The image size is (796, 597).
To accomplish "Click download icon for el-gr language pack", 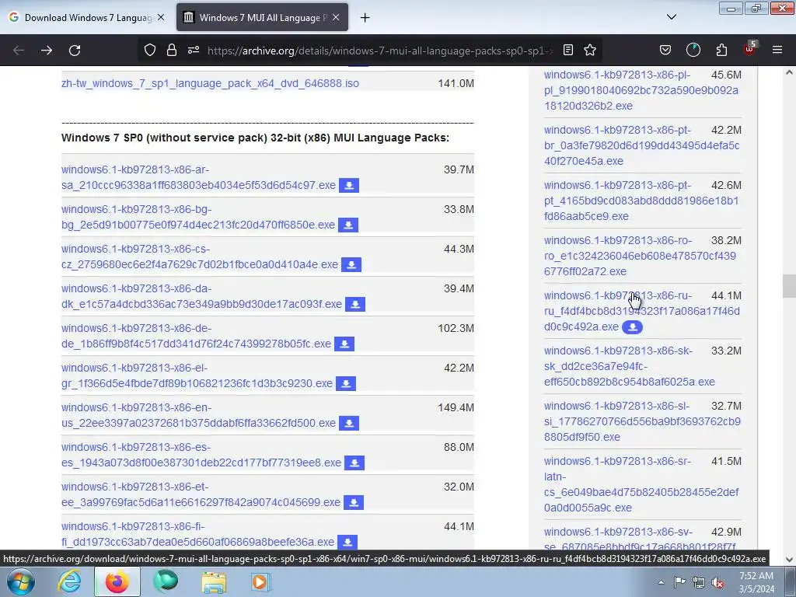I will [346, 383].
